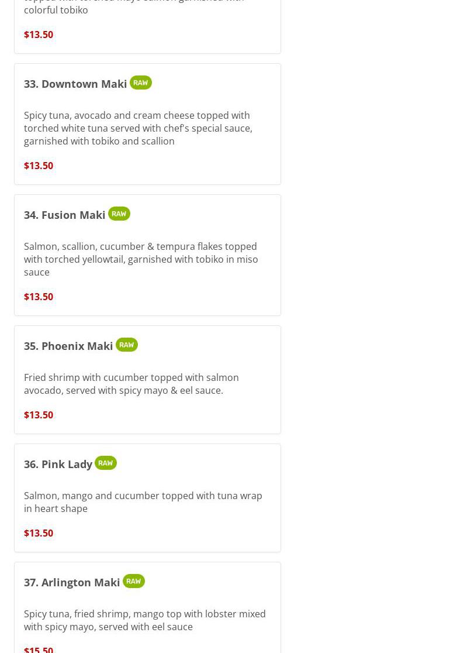Click the Phoenix Maki fried shrimp description
450x653 pixels.
pos(131,384)
